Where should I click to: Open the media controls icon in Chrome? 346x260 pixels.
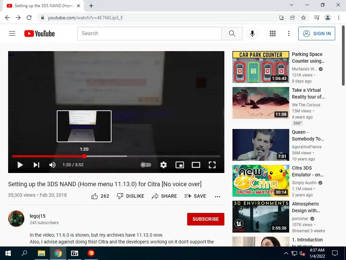click(317, 18)
